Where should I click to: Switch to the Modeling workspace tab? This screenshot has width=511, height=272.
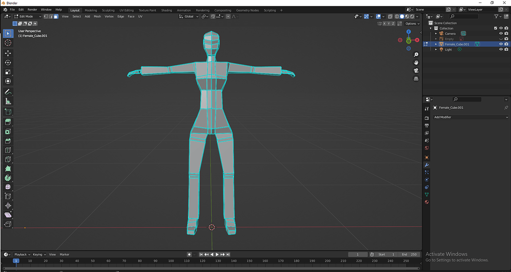tap(91, 10)
